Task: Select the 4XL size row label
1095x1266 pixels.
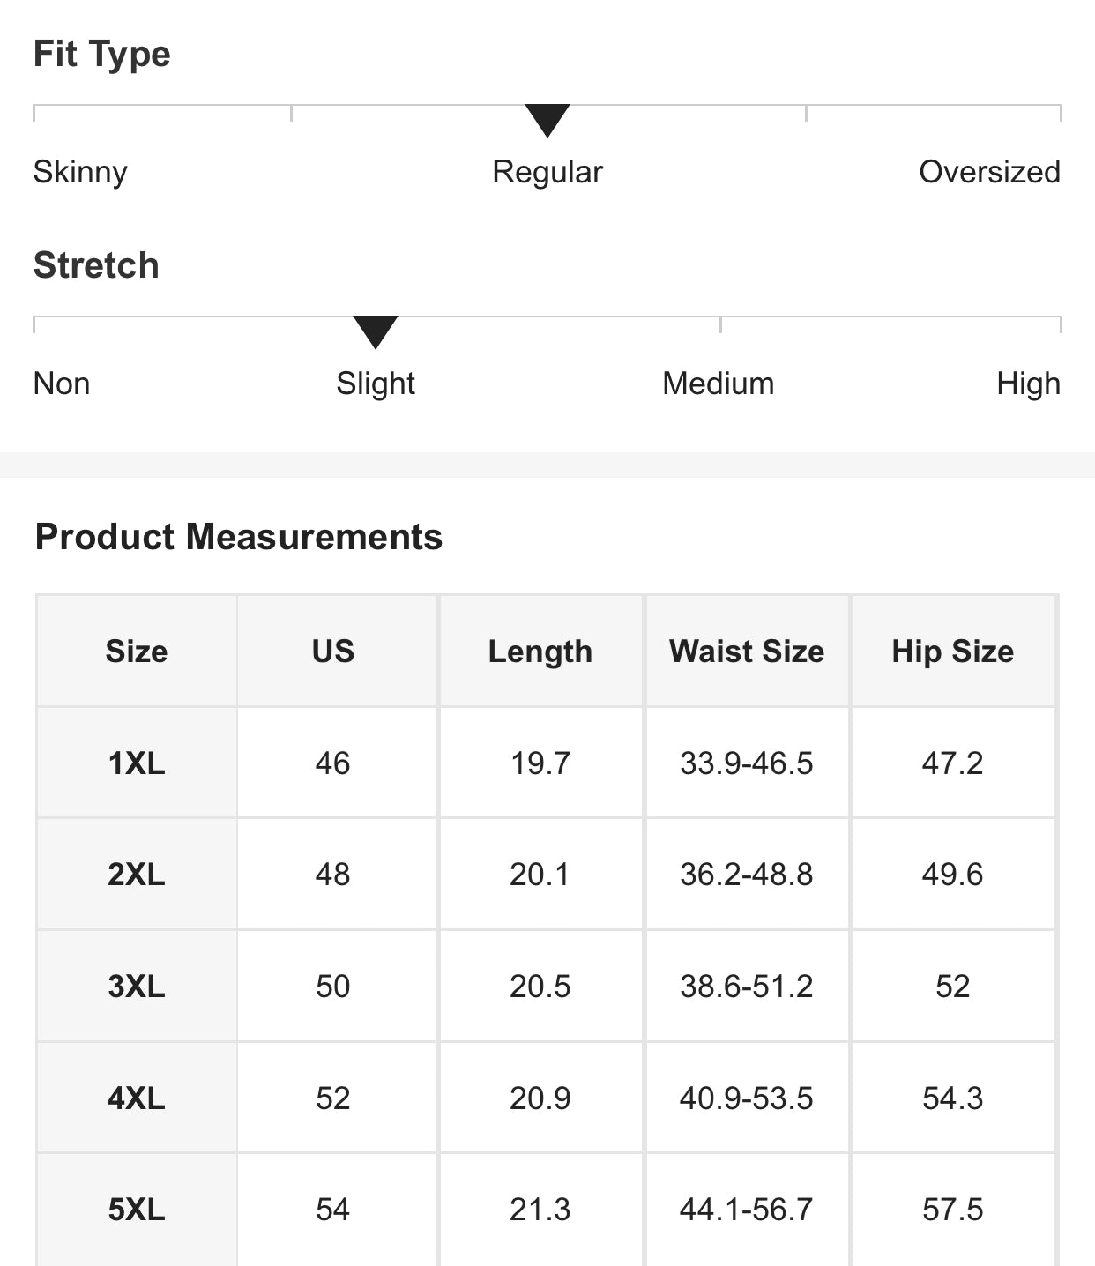Action: pos(137,1098)
